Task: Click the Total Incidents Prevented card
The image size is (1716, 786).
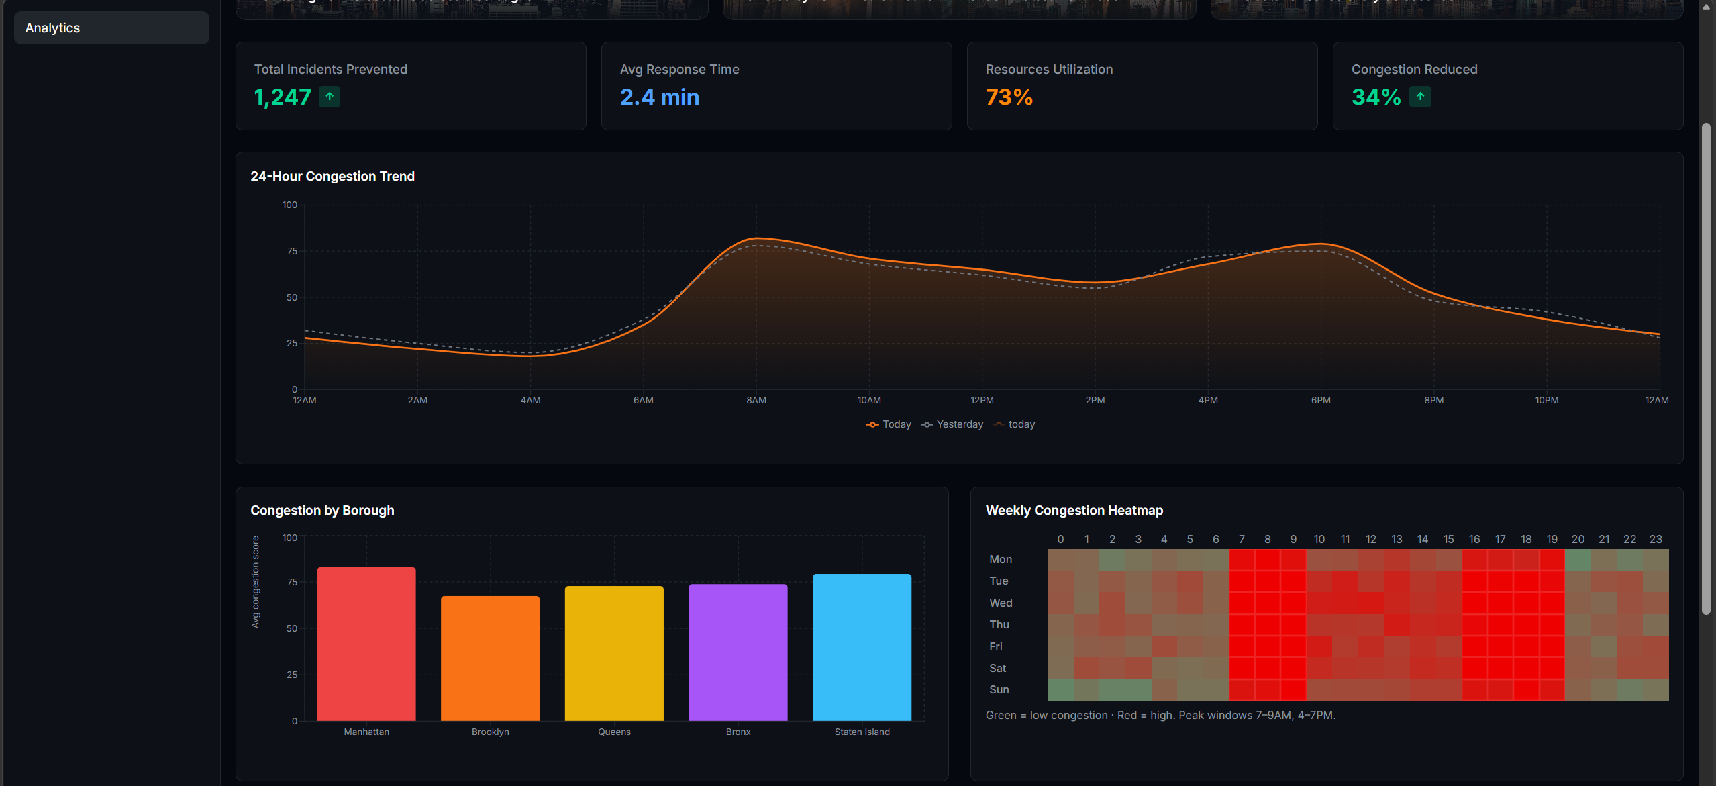Action: click(410, 86)
